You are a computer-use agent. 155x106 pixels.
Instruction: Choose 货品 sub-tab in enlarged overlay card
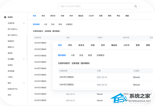(x=81, y=55)
